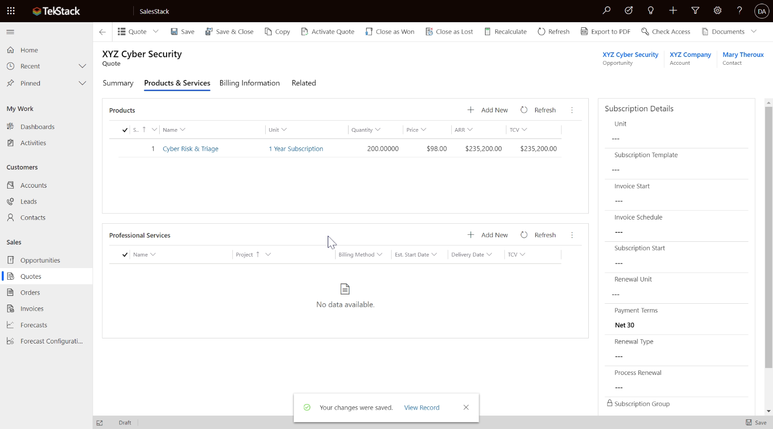
Task: Click Close as Won command
Action: pyautogui.click(x=390, y=31)
